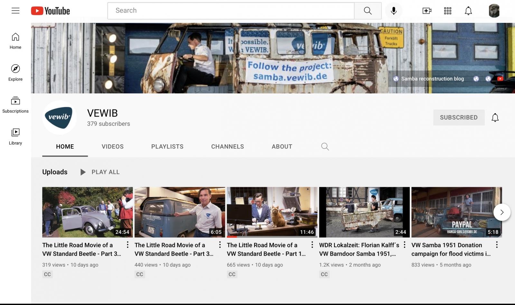Image resolution: width=515 pixels, height=305 pixels.
Task: Open options menu for WDR Lokalzeit video
Action: [x=405, y=245]
